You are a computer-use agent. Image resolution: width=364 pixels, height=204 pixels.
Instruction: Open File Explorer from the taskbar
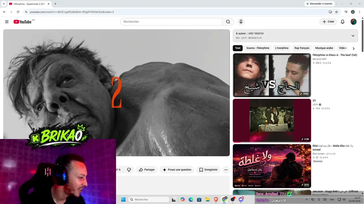208,200
